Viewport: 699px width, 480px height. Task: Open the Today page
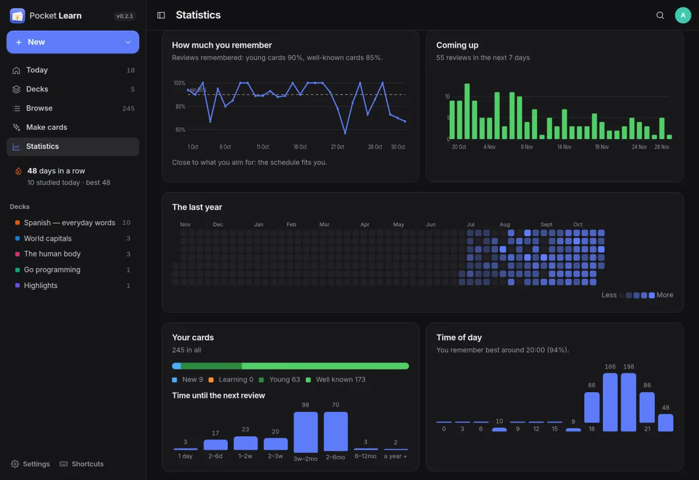73,70
